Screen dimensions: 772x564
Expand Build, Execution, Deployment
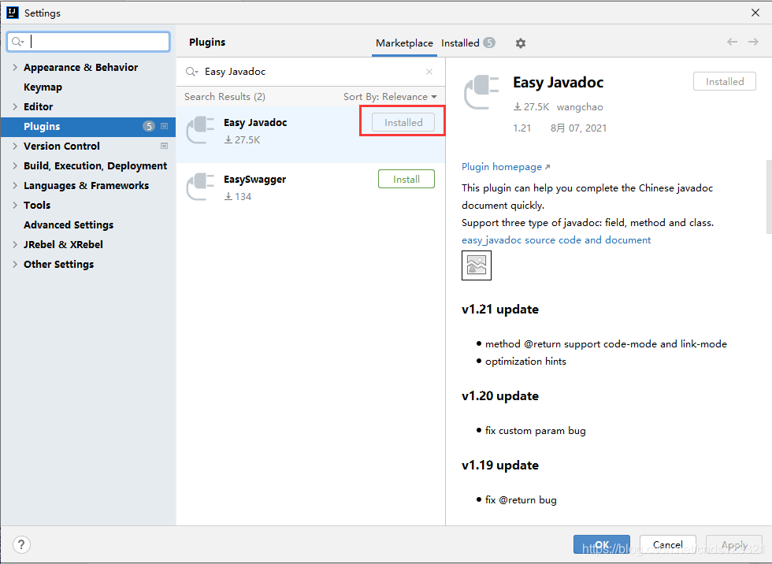(15, 166)
